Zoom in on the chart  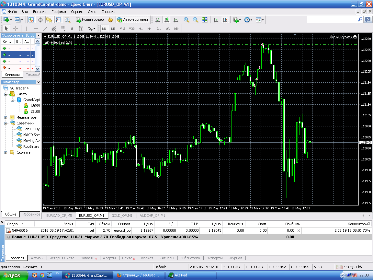click(x=186, y=20)
